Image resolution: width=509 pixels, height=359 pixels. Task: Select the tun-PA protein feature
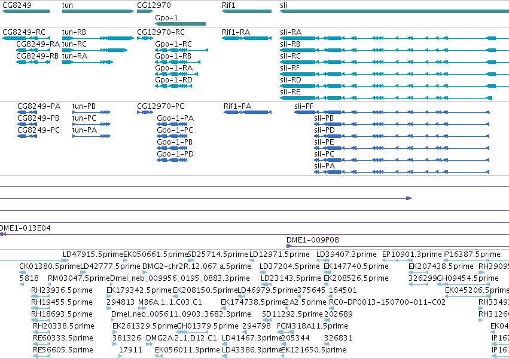92,137
